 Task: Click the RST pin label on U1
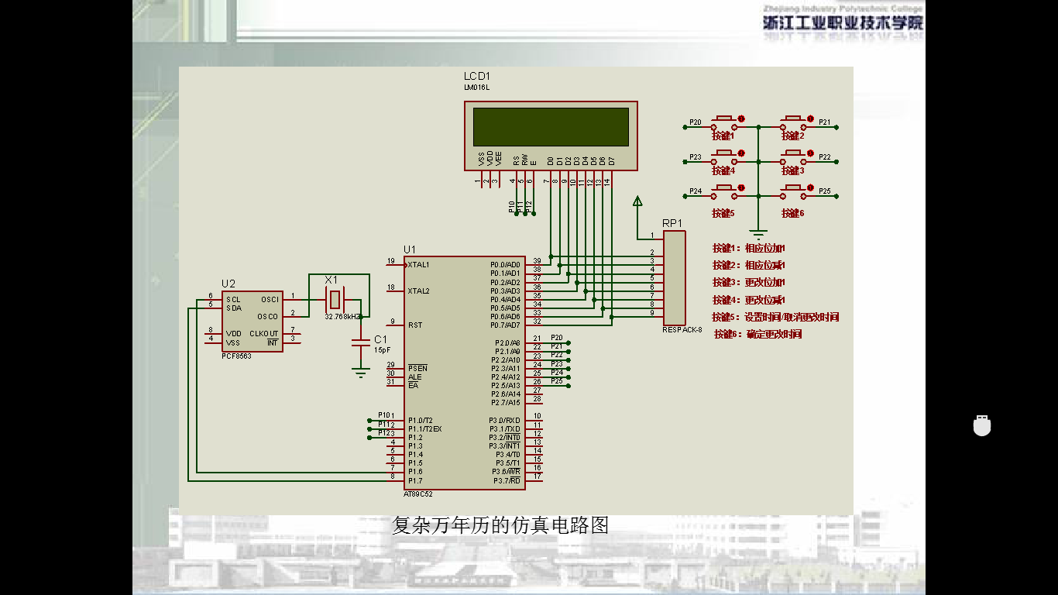[415, 325]
